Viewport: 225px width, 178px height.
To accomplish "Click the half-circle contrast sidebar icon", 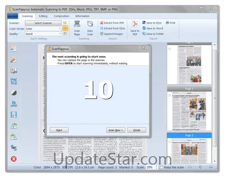I will [14, 93].
